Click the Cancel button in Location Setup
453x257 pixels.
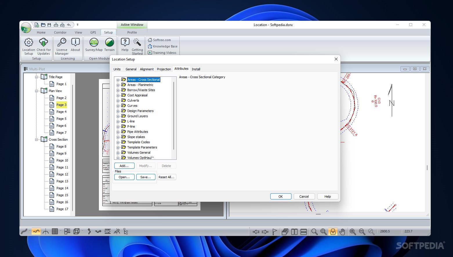click(304, 197)
